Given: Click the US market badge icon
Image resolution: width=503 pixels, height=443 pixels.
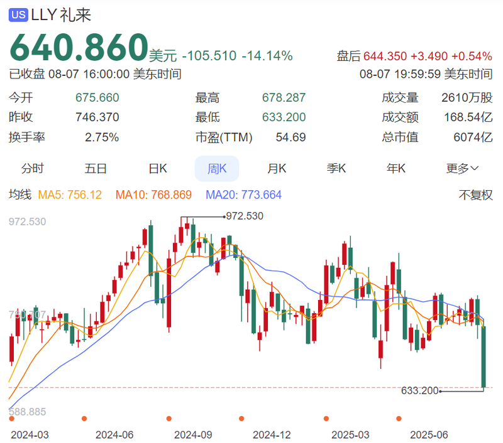Looking at the screenshot, I should (19, 15).
